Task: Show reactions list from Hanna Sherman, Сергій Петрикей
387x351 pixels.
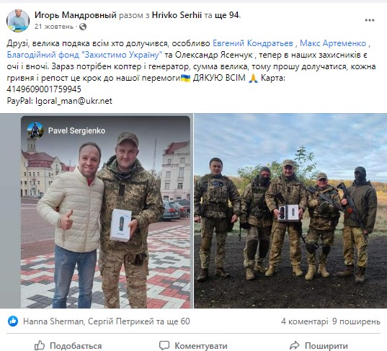Action: [107, 321]
